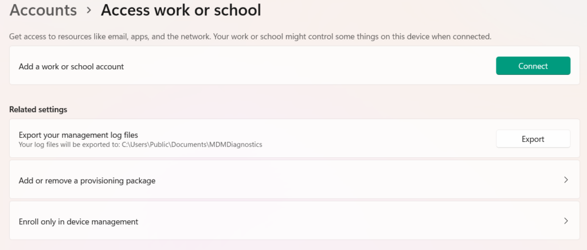
Task: Expand the provisioning package row chevron
Action: pyautogui.click(x=566, y=180)
